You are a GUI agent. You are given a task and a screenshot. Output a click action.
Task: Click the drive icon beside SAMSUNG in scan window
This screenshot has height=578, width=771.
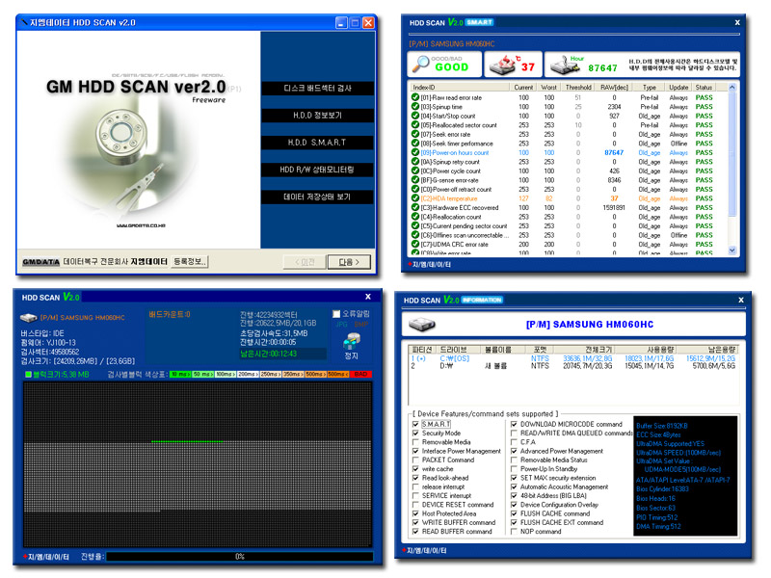tap(26, 315)
